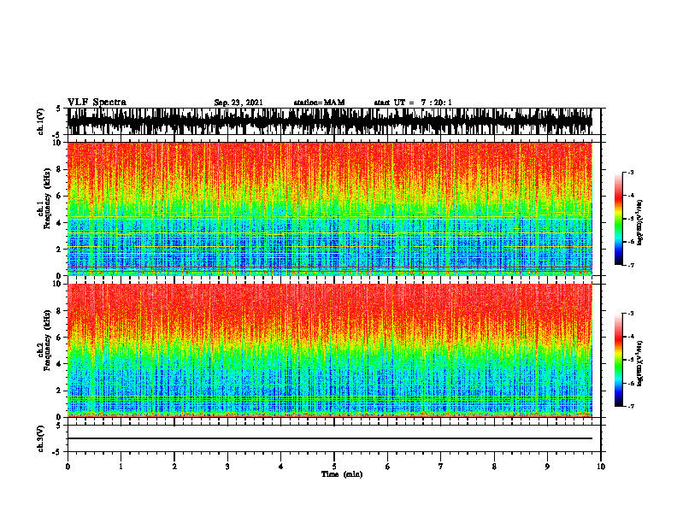
Task: Select the "ch.1(V)" waveform axis label
Action: pos(41,121)
